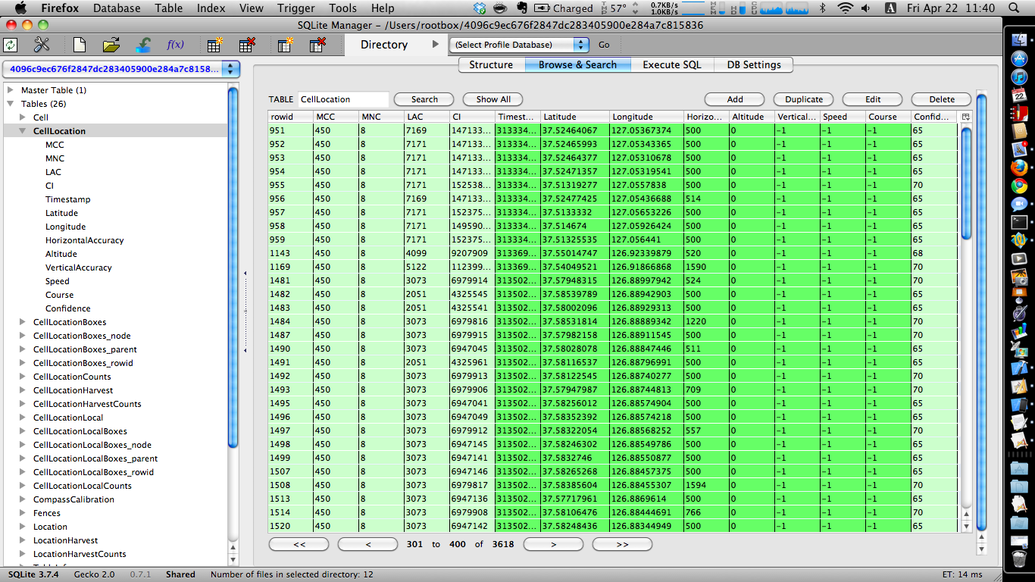Click the column picker icon in table header
This screenshot has width=1035, height=582.
pos(965,117)
